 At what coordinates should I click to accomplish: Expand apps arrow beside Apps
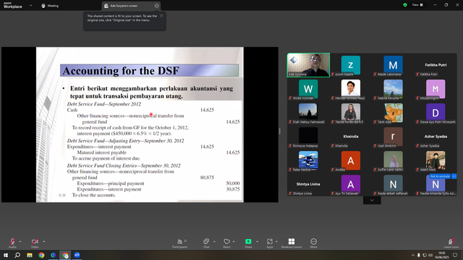[276, 241]
